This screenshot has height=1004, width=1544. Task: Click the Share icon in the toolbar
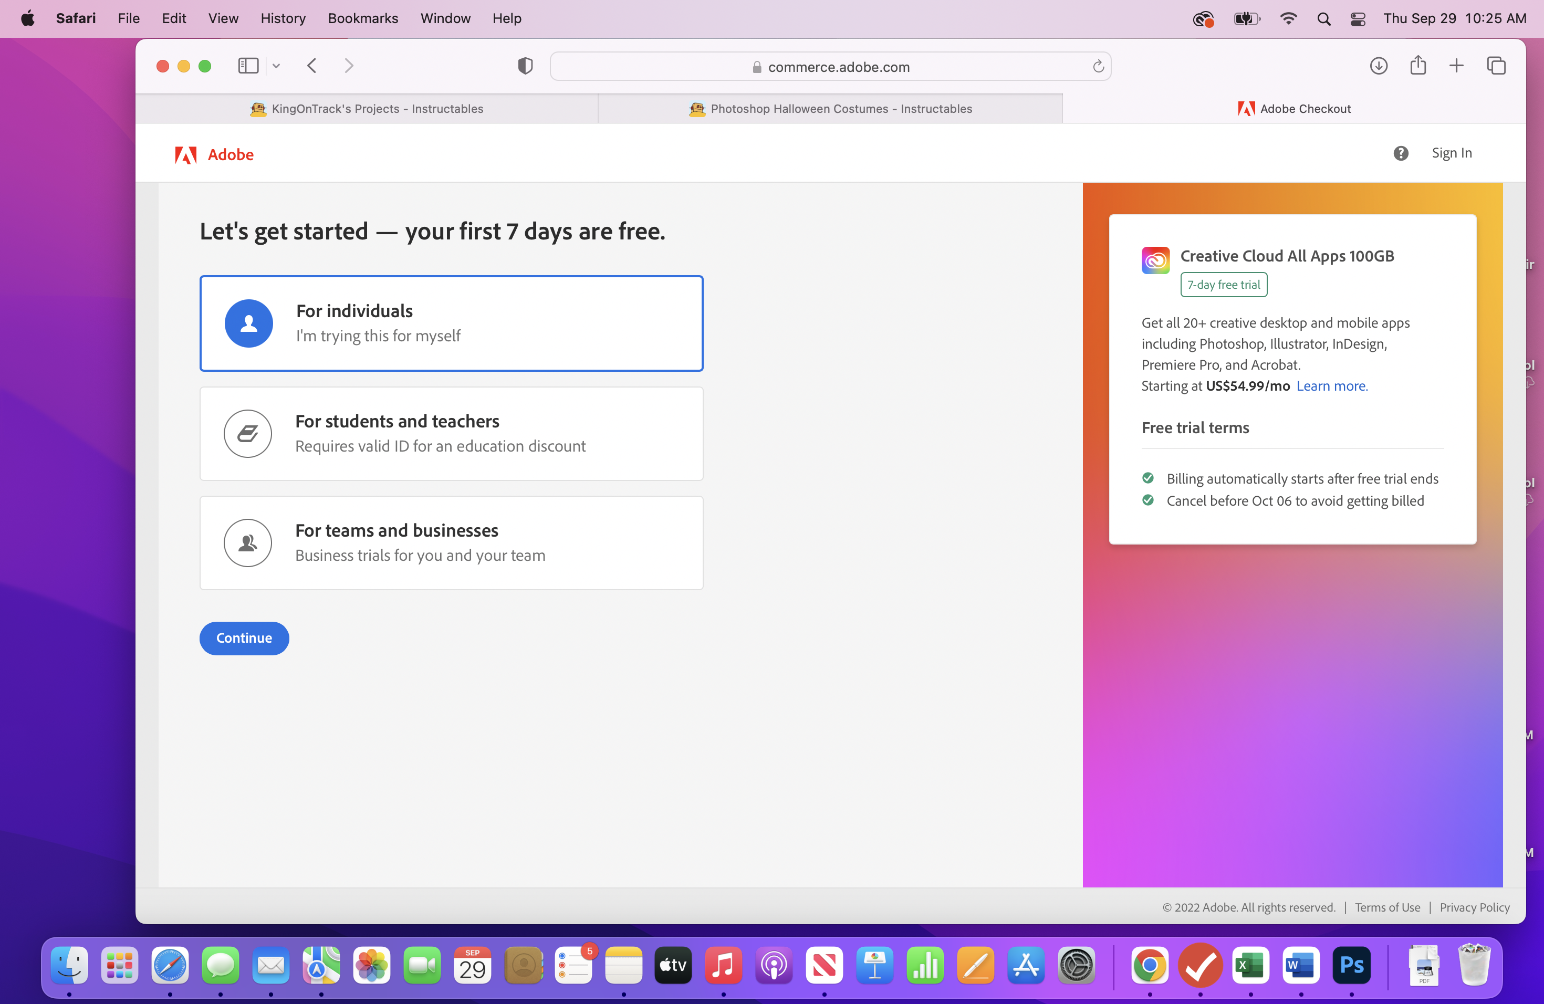[1418, 66]
